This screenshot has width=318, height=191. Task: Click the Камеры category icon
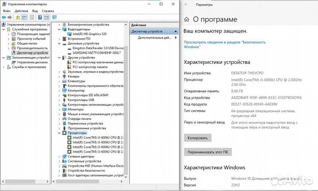point(64,77)
